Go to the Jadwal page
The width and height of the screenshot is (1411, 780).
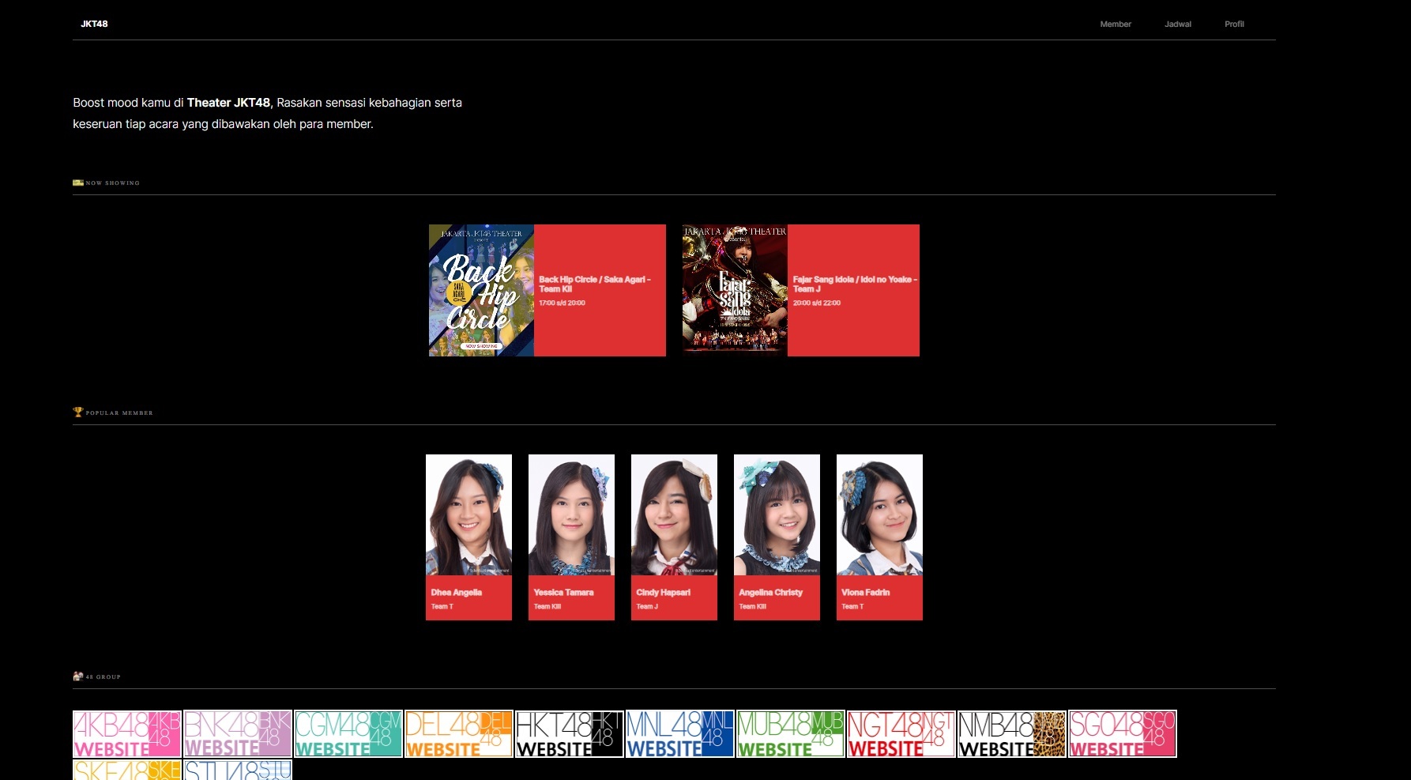[1178, 24]
